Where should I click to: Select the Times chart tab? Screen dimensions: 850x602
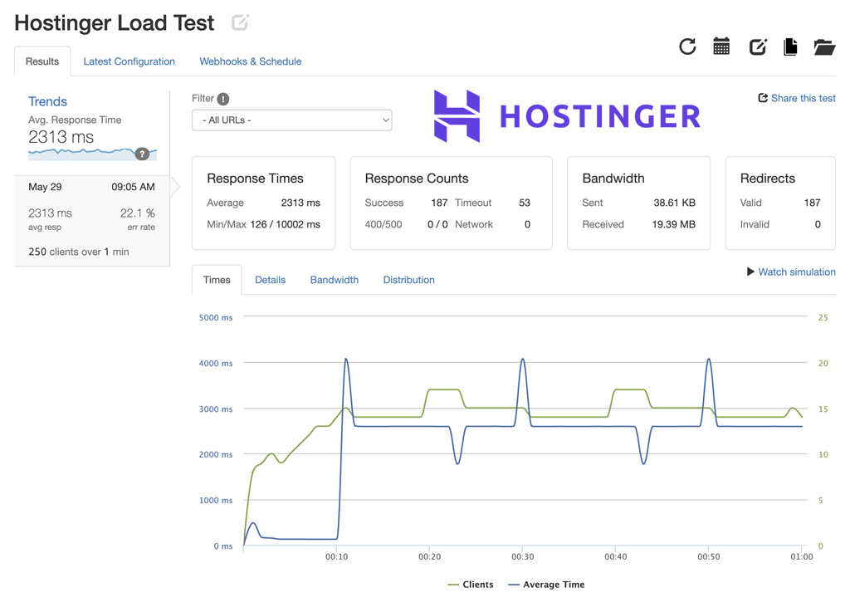217,280
